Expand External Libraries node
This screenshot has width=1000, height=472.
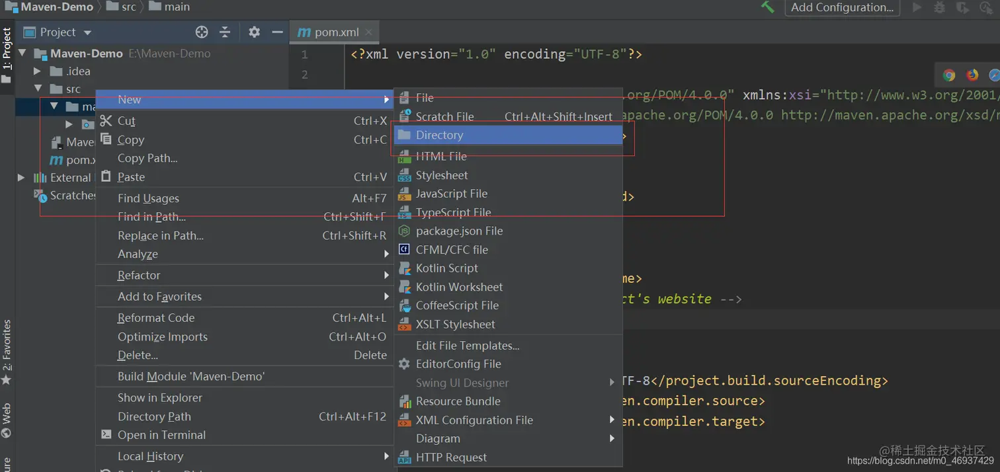point(21,177)
